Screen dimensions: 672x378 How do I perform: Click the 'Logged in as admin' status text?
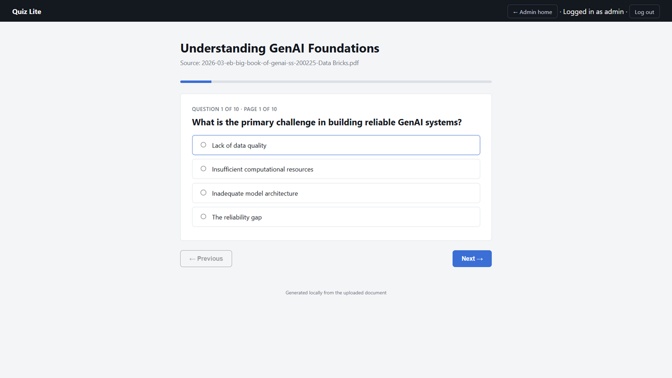pos(593,12)
